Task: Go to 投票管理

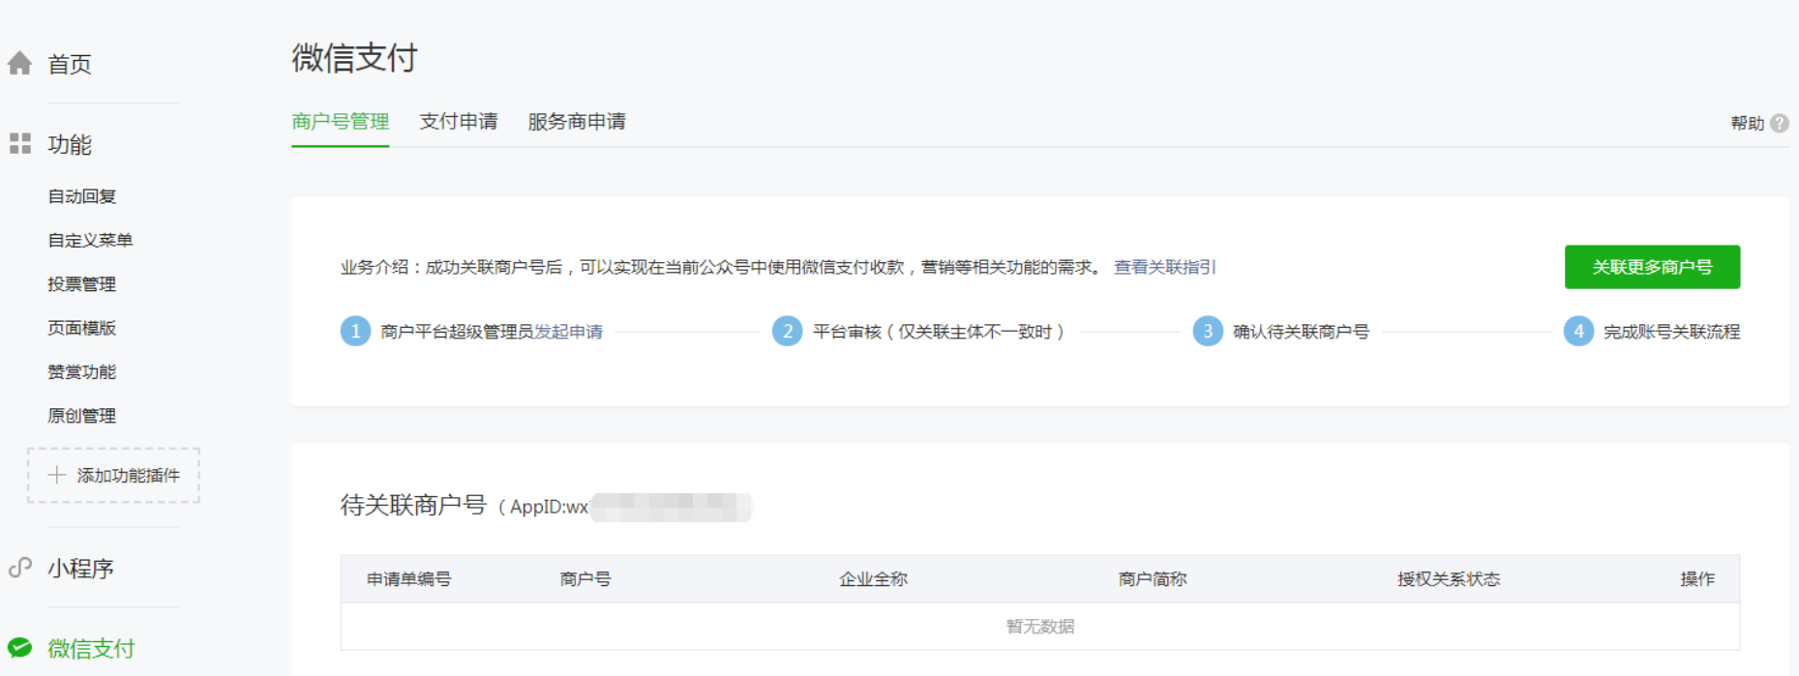Action: [82, 284]
